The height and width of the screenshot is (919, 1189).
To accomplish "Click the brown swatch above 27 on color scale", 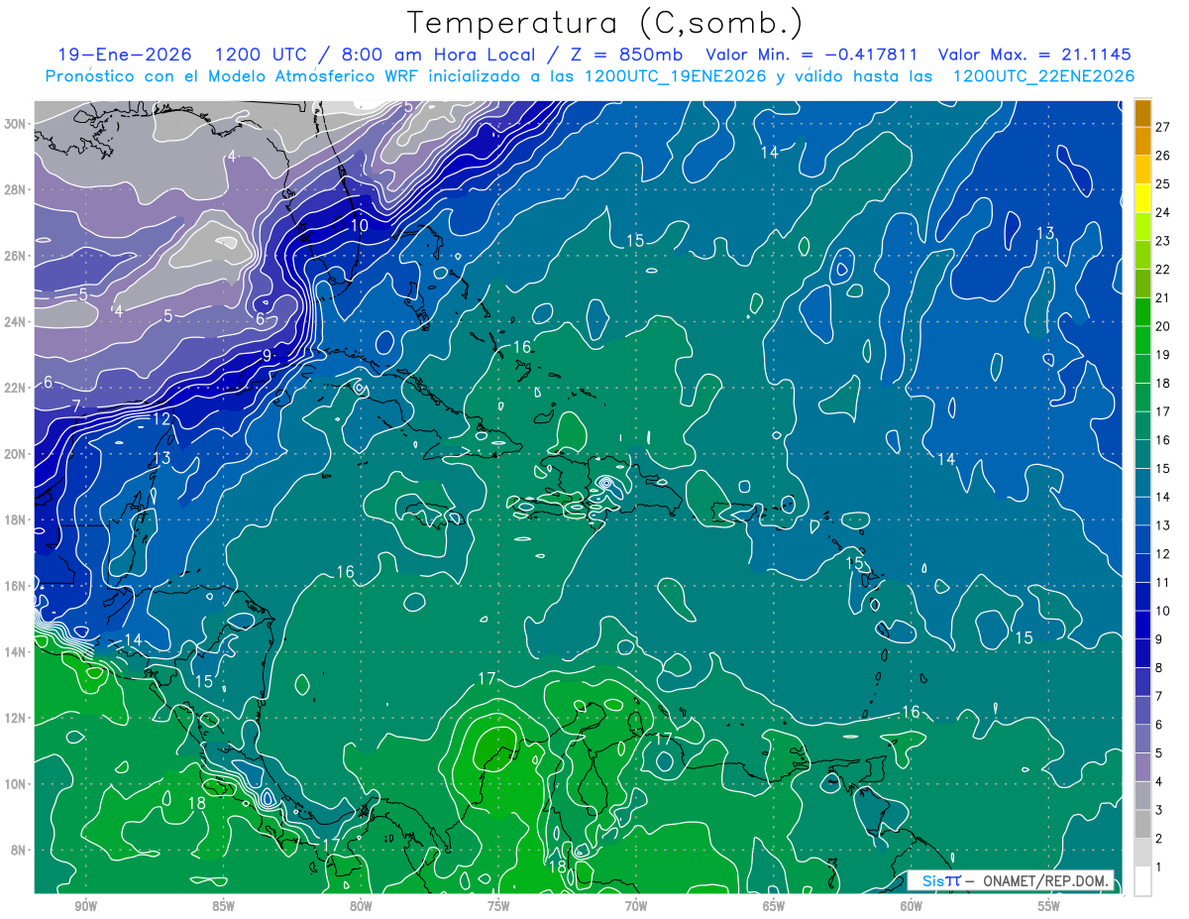I will coord(1142,112).
